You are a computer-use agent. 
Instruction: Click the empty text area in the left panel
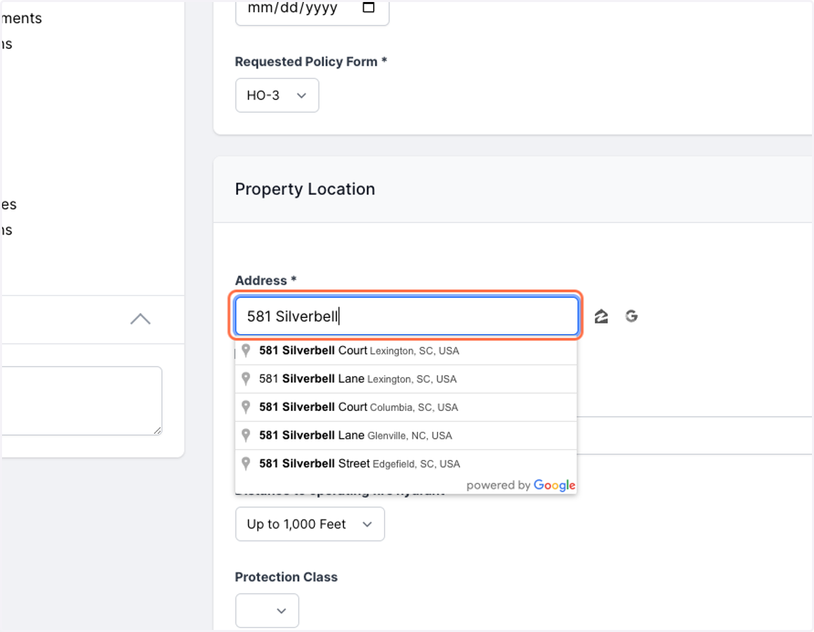(81, 401)
